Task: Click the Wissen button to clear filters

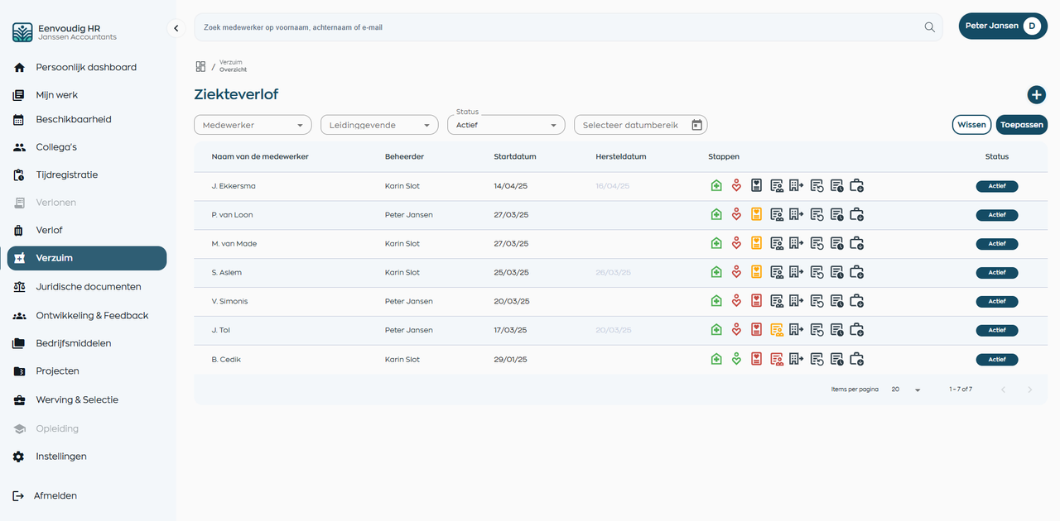Action: click(971, 125)
